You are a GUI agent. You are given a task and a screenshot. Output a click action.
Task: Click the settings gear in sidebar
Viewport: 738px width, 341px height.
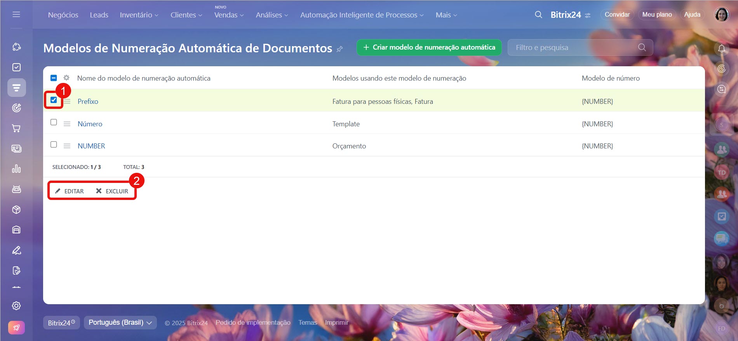coord(16,306)
